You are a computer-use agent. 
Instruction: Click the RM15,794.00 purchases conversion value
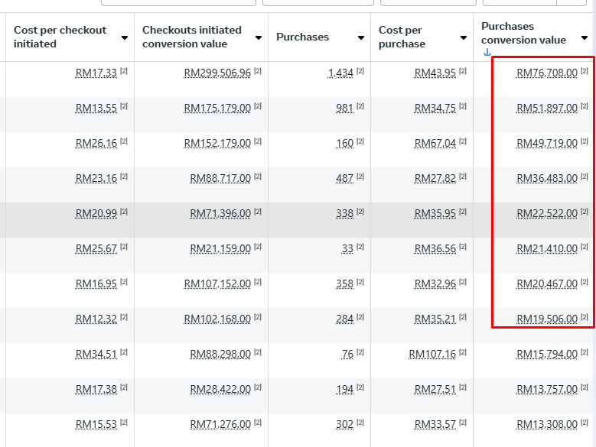click(x=546, y=355)
